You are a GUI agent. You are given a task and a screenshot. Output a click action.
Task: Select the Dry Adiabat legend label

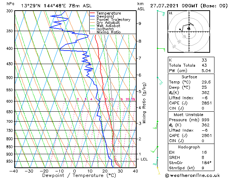tap(108, 23)
